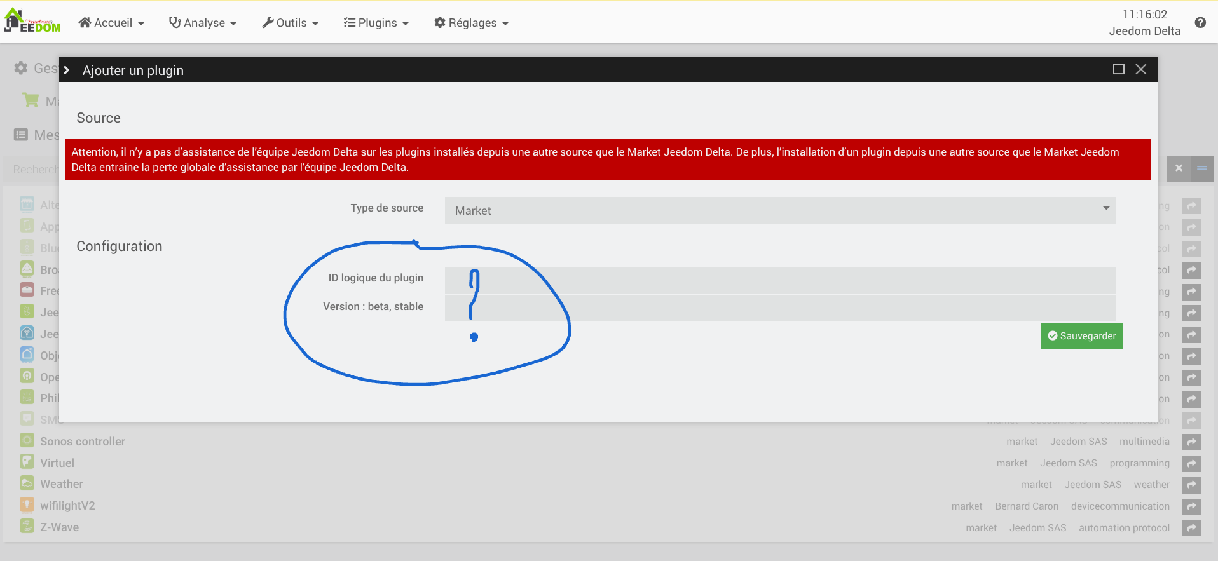This screenshot has height=561, width=1218.
Task: Click the share arrow on wifilightV2 row
Action: pos(1192,506)
